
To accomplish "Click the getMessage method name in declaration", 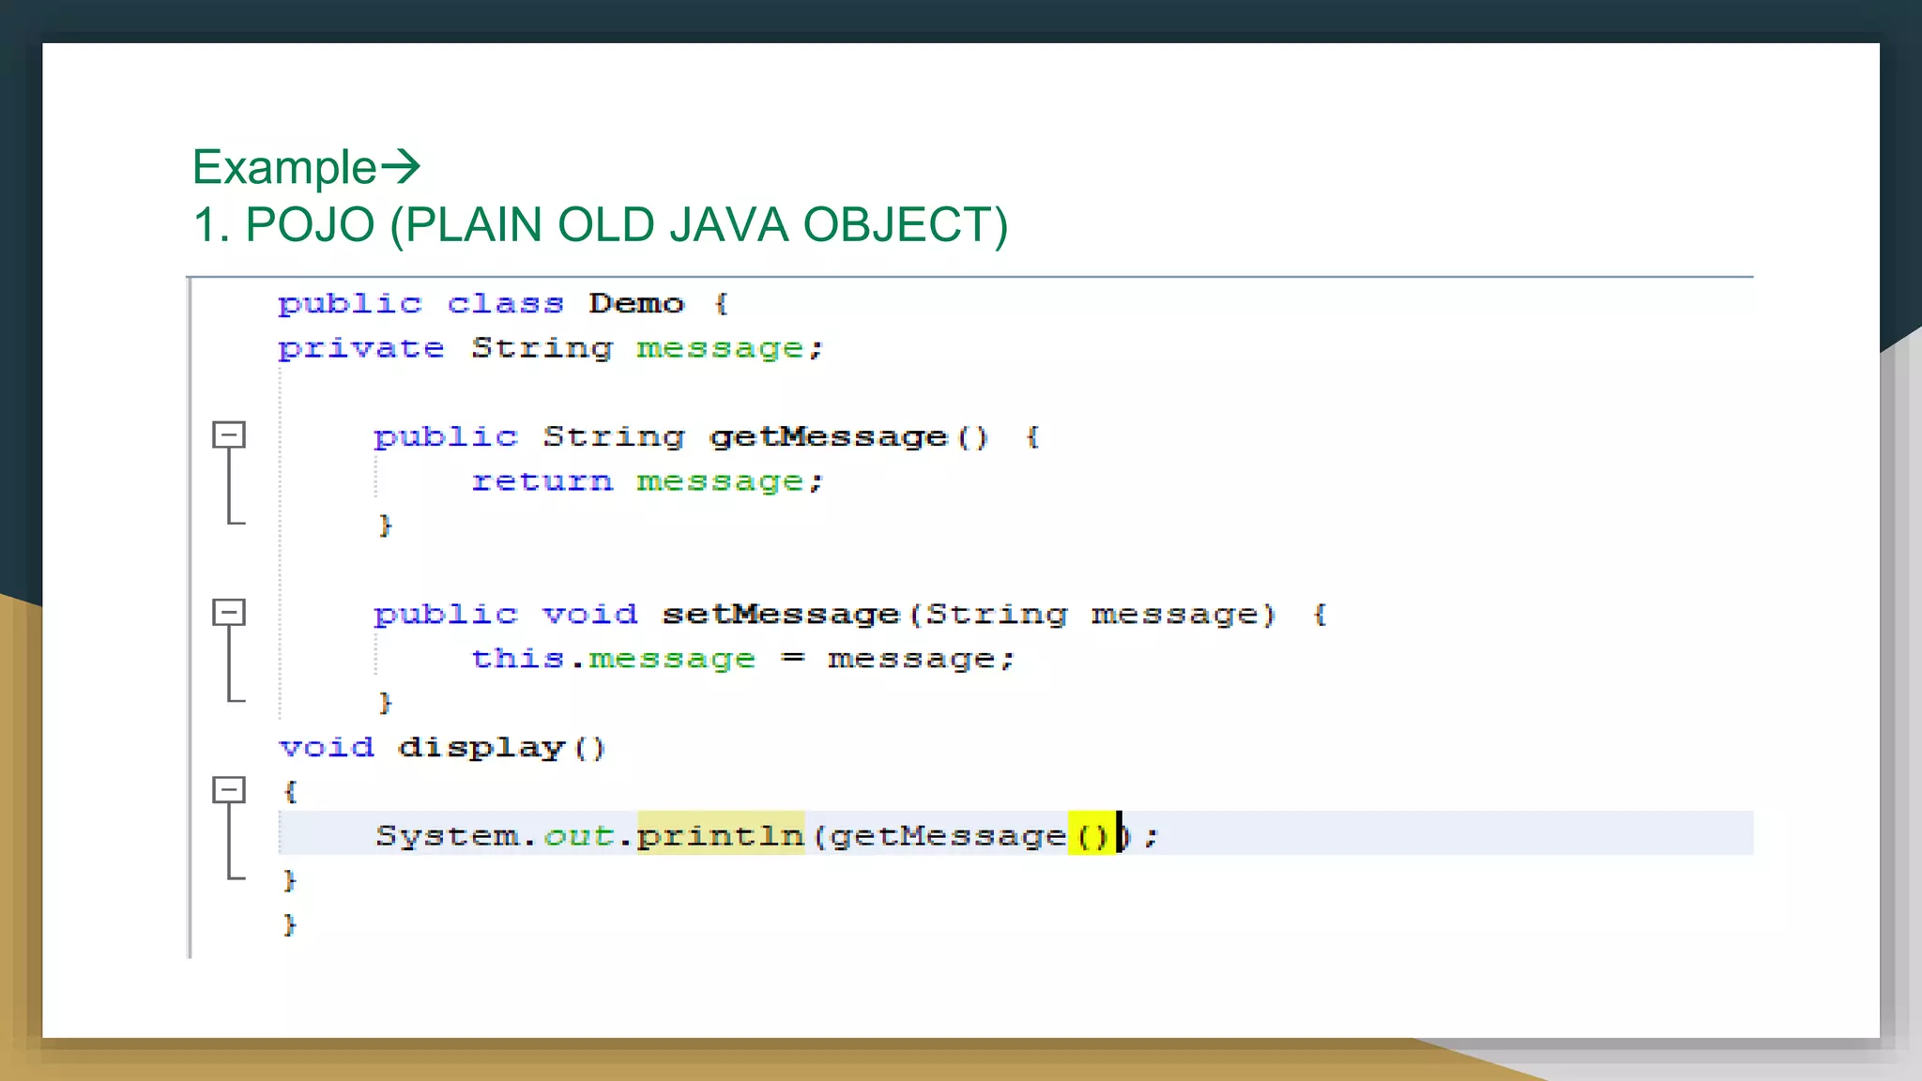I will pos(829,437).
